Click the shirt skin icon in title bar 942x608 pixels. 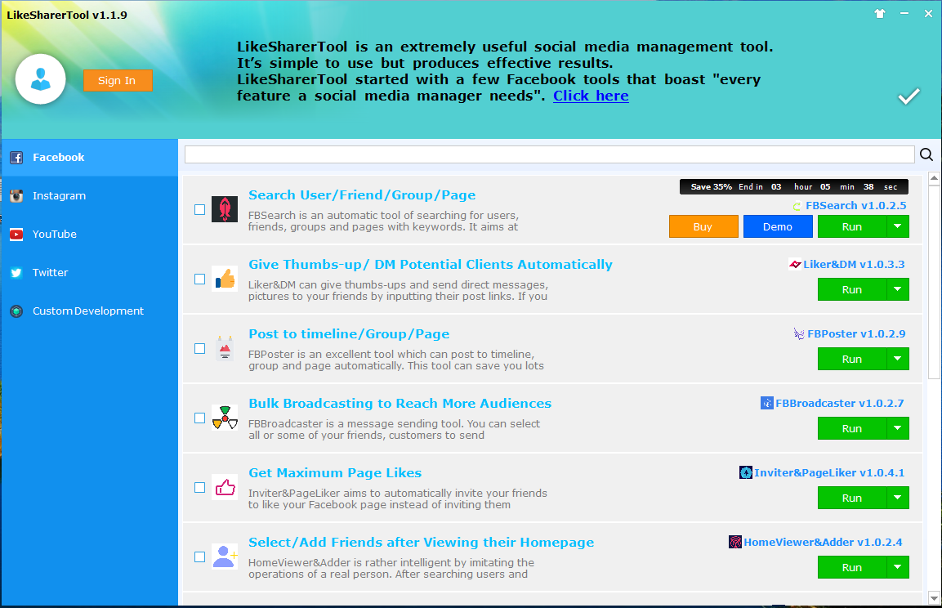coord(880,13)
